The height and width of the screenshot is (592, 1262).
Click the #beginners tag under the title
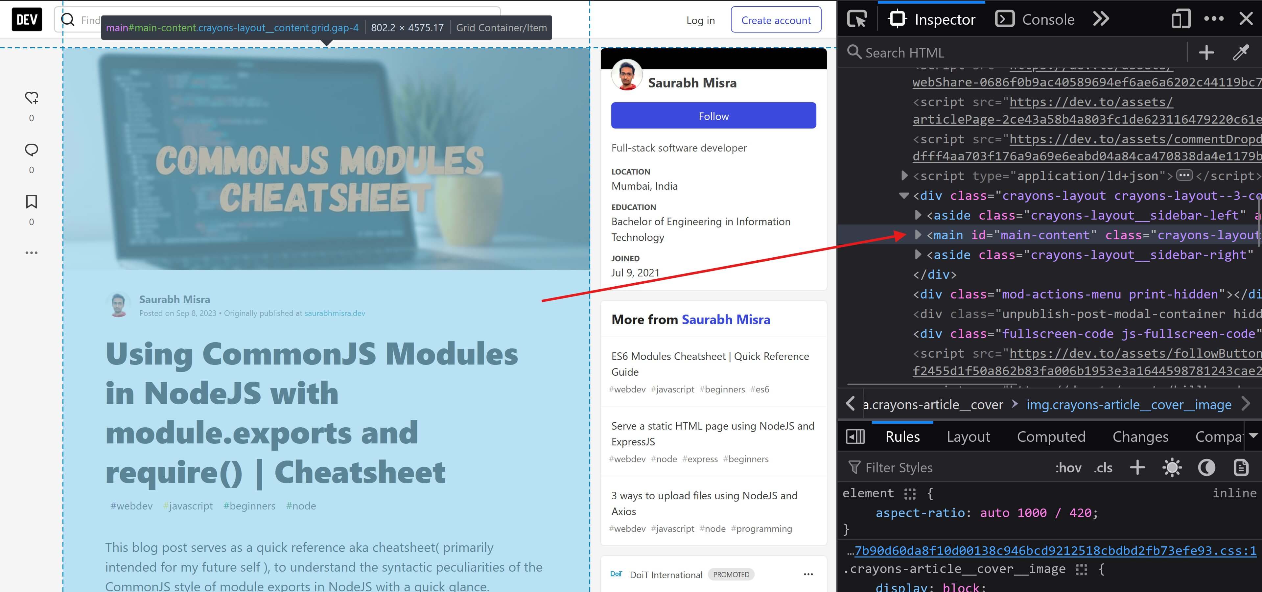pyautogui.click(x=249, y=506)
